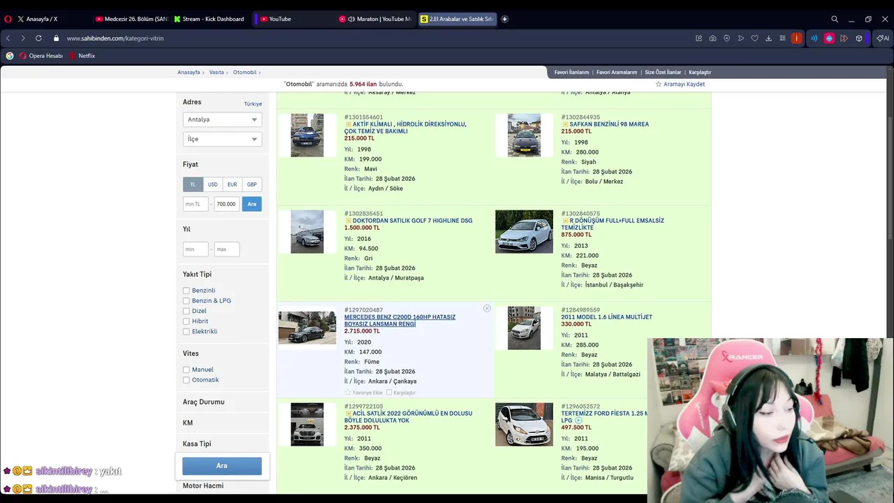
Task: Click the browser forward arrow
Action: tap(23, 38)
